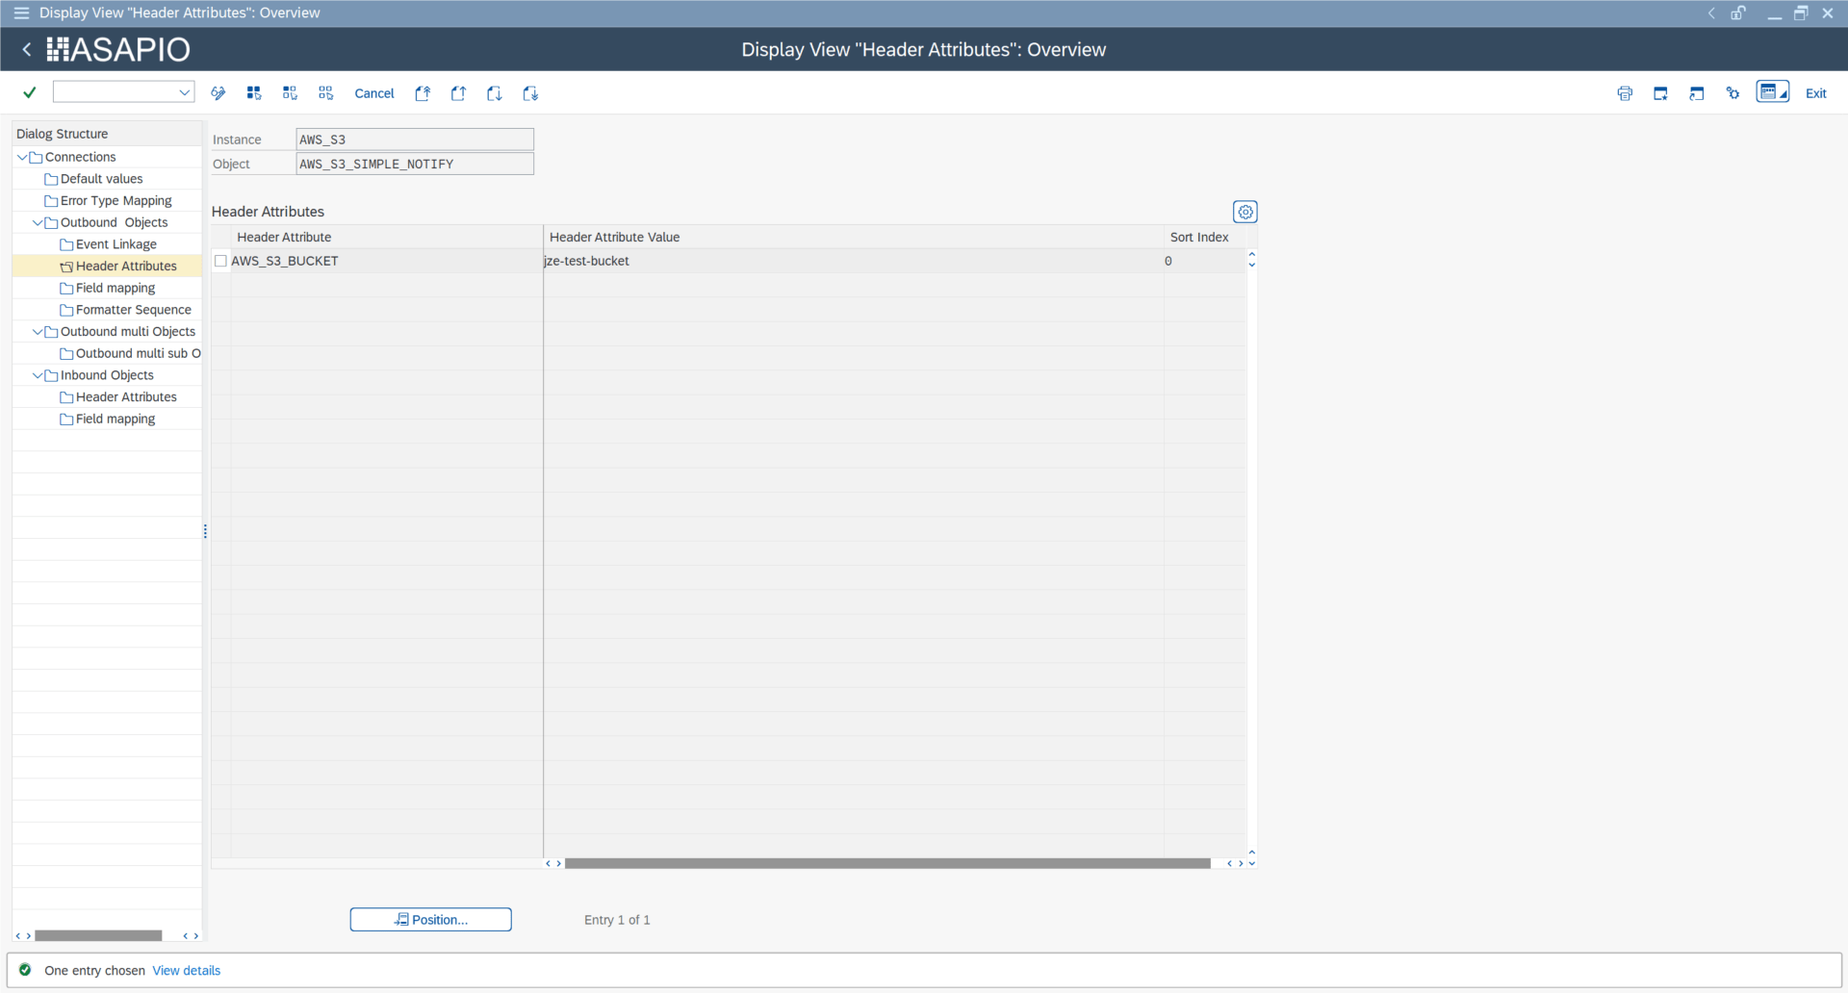1848x993 pixels.
Task: Open the command field dropdown
Action: tap(184, 92)
